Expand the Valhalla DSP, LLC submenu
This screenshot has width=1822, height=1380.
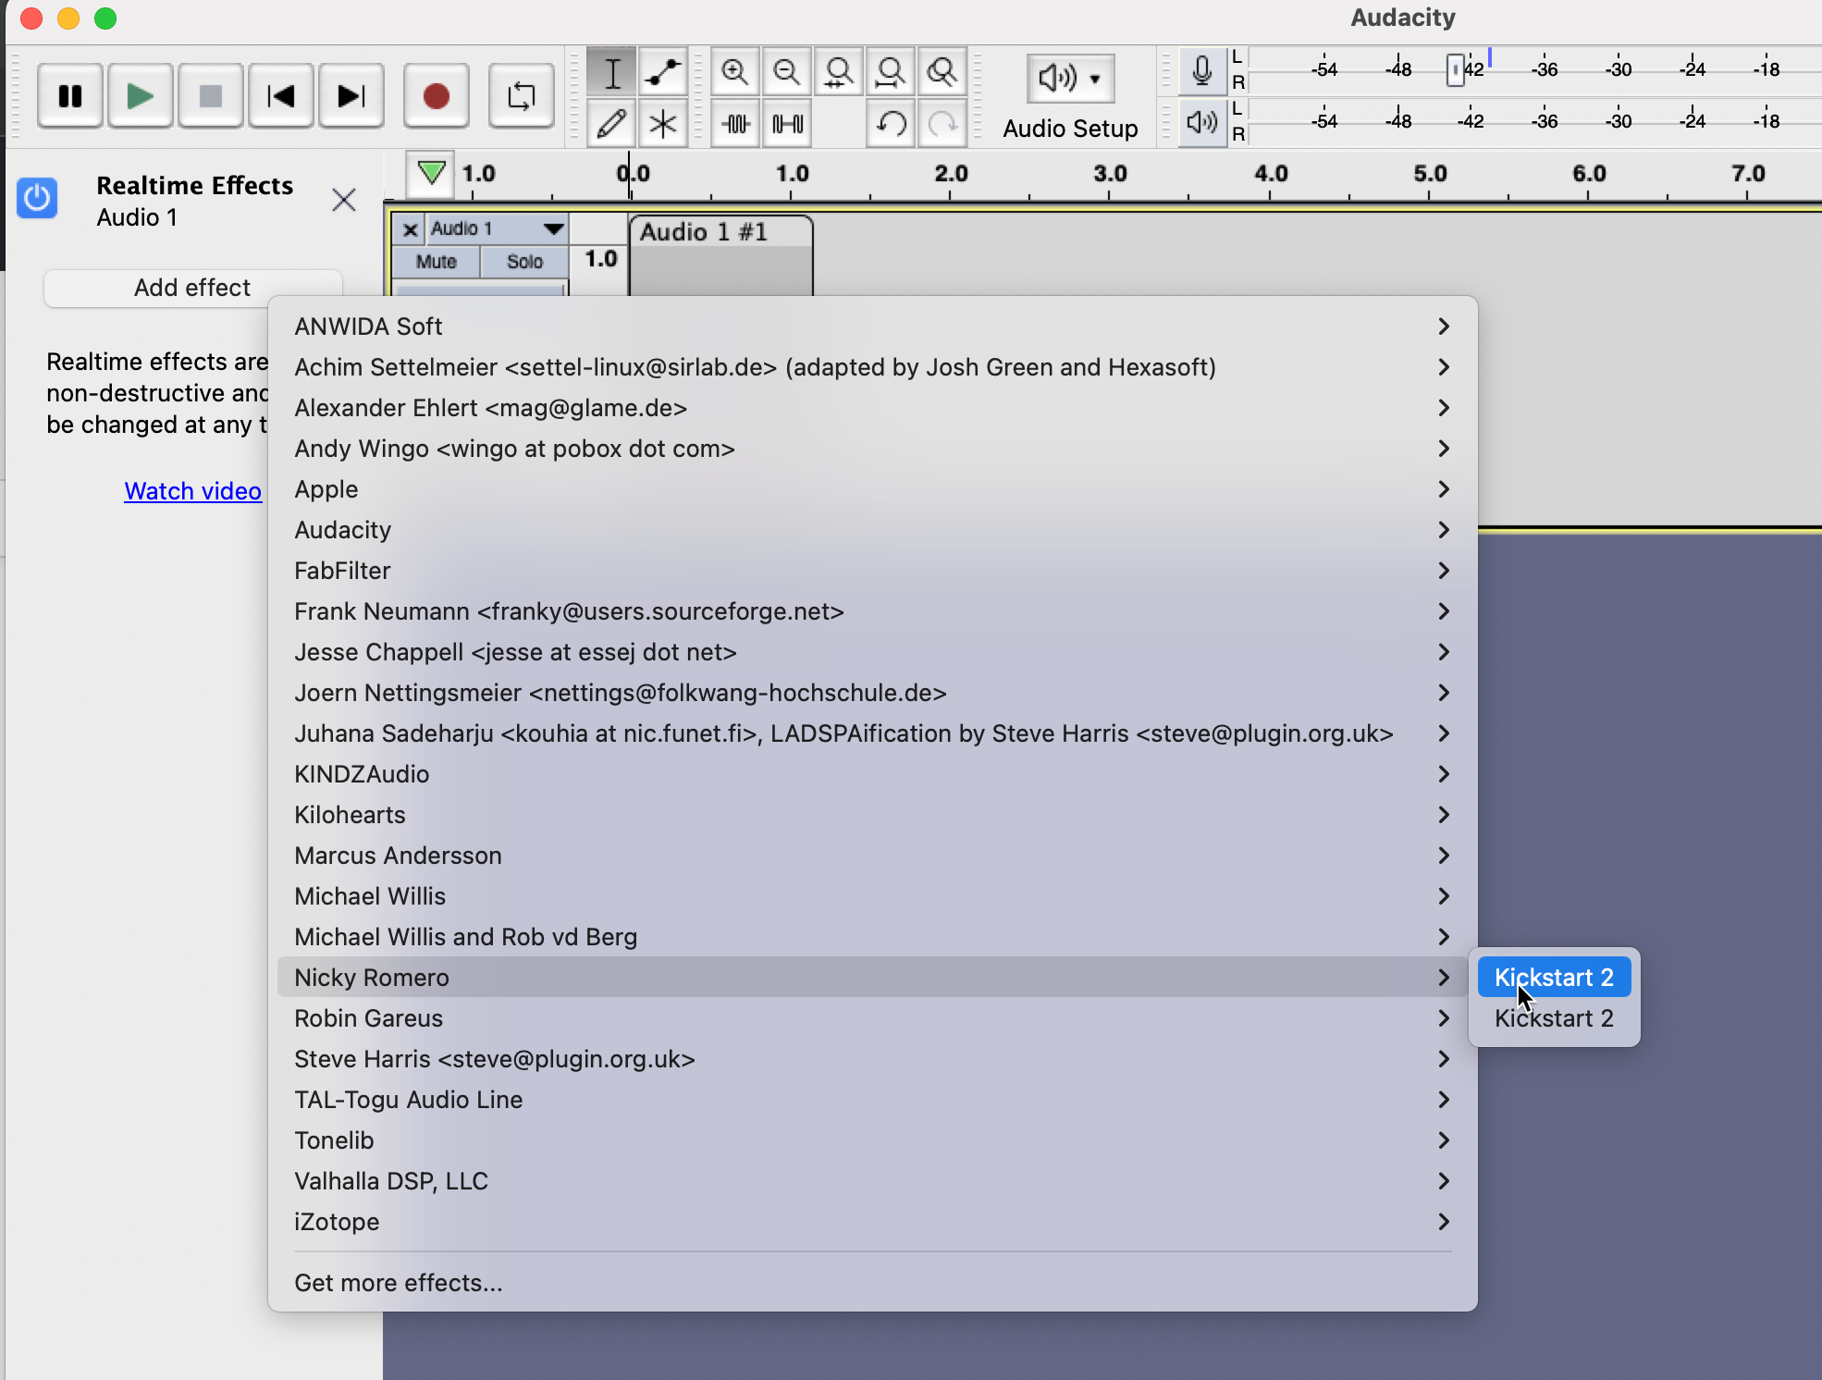(872, 1181)
